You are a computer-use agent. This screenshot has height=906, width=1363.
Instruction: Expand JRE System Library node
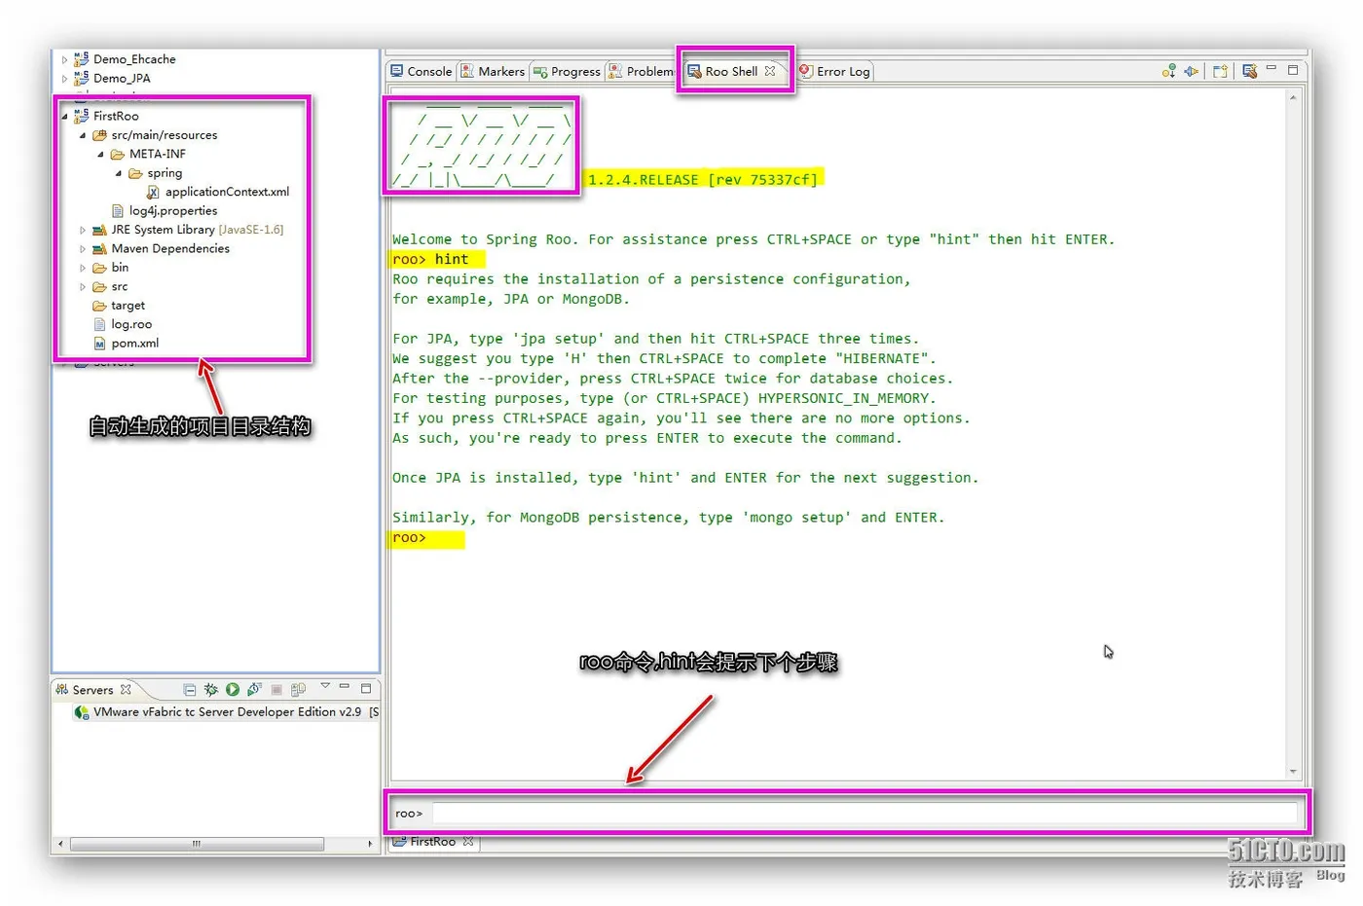(x=83, y=230)
